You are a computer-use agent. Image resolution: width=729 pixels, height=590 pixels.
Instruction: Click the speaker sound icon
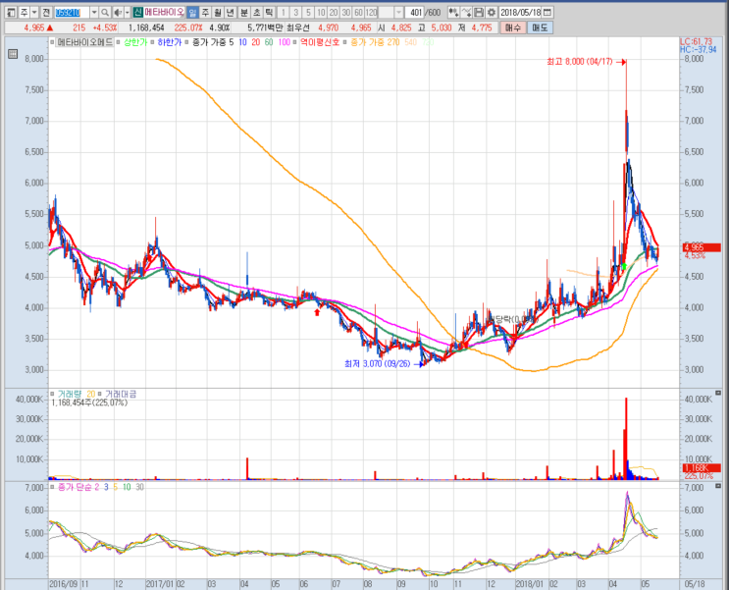pyautogui.click(x=118, y=13)
